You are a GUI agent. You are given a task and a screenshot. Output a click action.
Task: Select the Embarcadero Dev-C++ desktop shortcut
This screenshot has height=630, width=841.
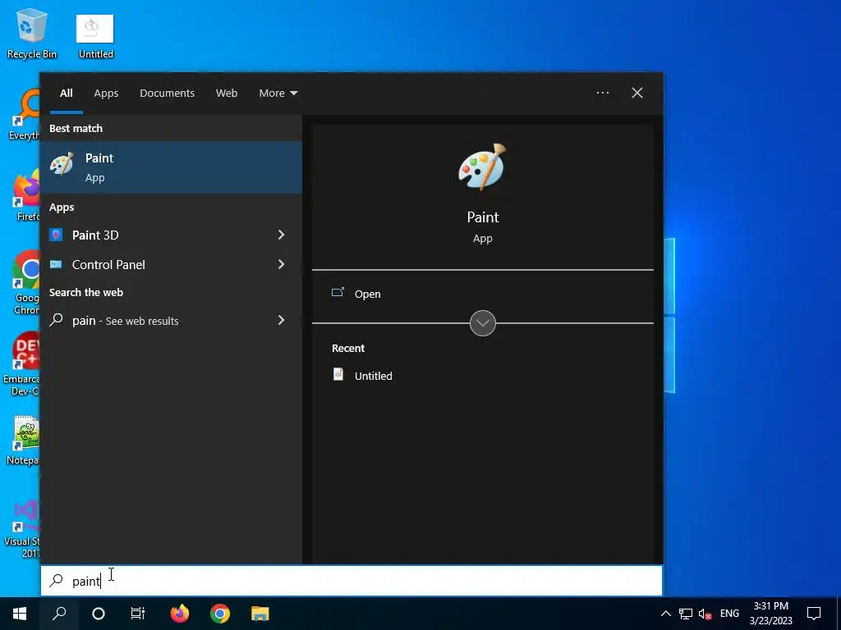pyautogui.click(x=21, y=364)
